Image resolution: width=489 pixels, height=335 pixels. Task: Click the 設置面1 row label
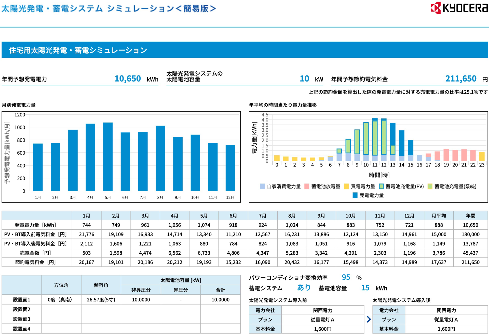coord(22,300)
